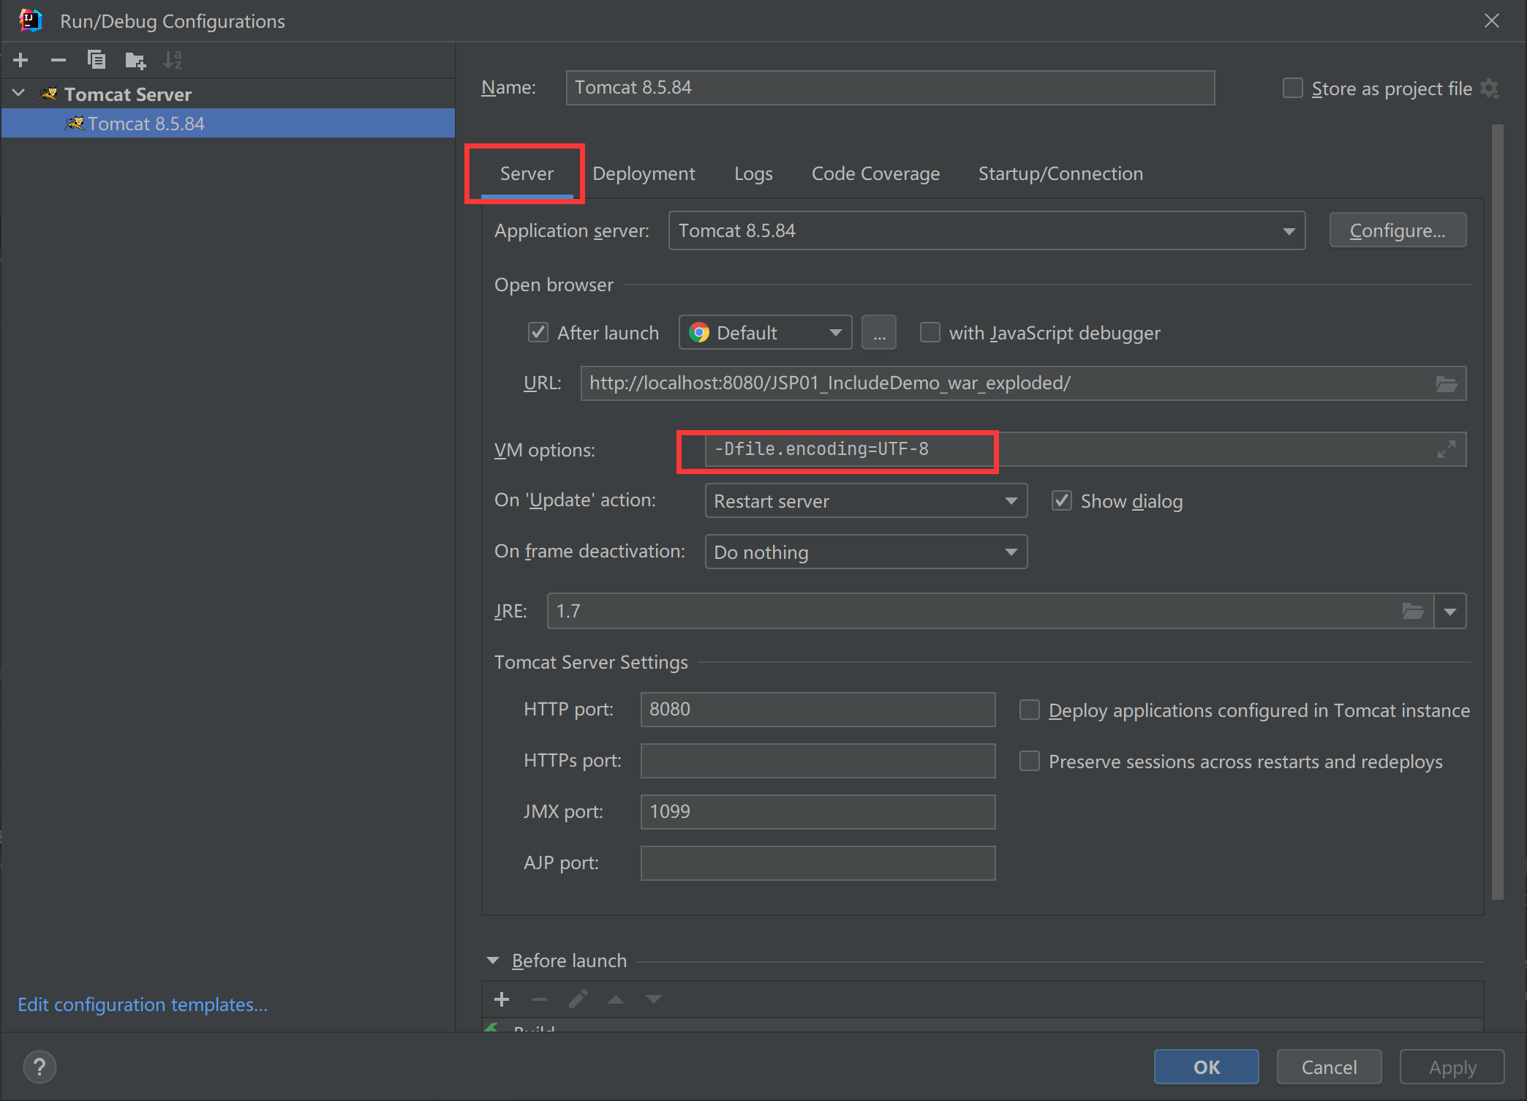Switch to the Startup/Connection tab

pos(1060,174)
